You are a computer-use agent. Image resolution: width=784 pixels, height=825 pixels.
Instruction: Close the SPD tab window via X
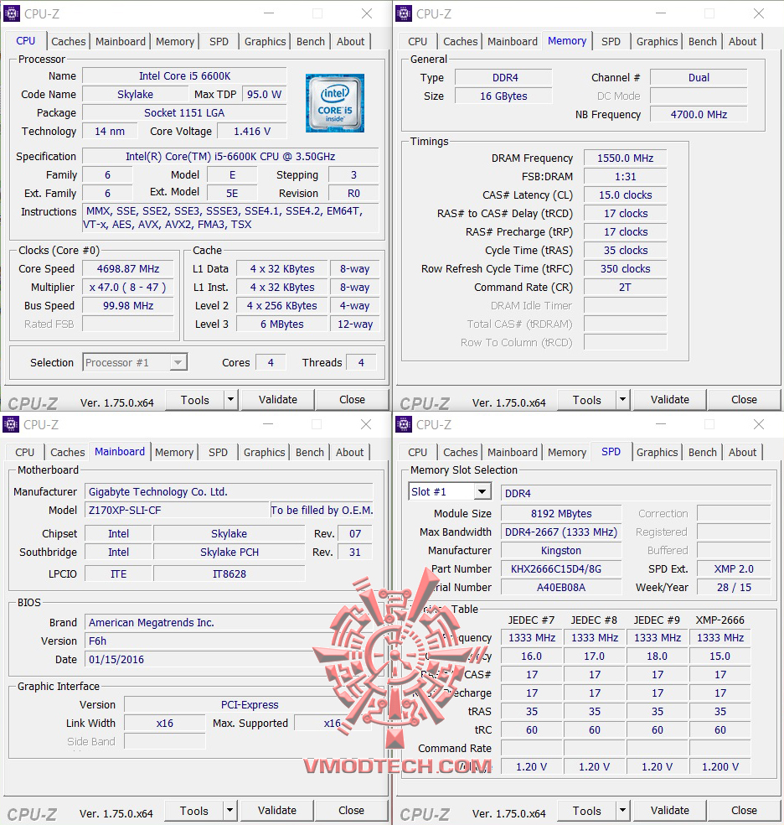pyautogui.click(x=759, y=424)
